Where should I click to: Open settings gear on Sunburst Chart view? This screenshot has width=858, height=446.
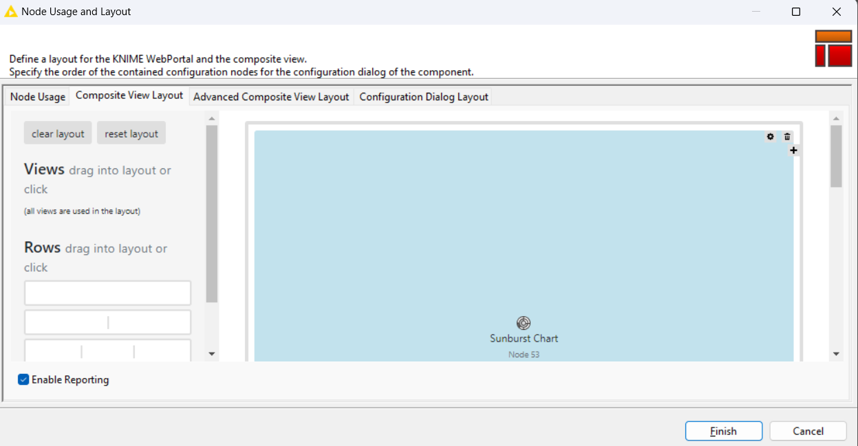click(771, 137)
